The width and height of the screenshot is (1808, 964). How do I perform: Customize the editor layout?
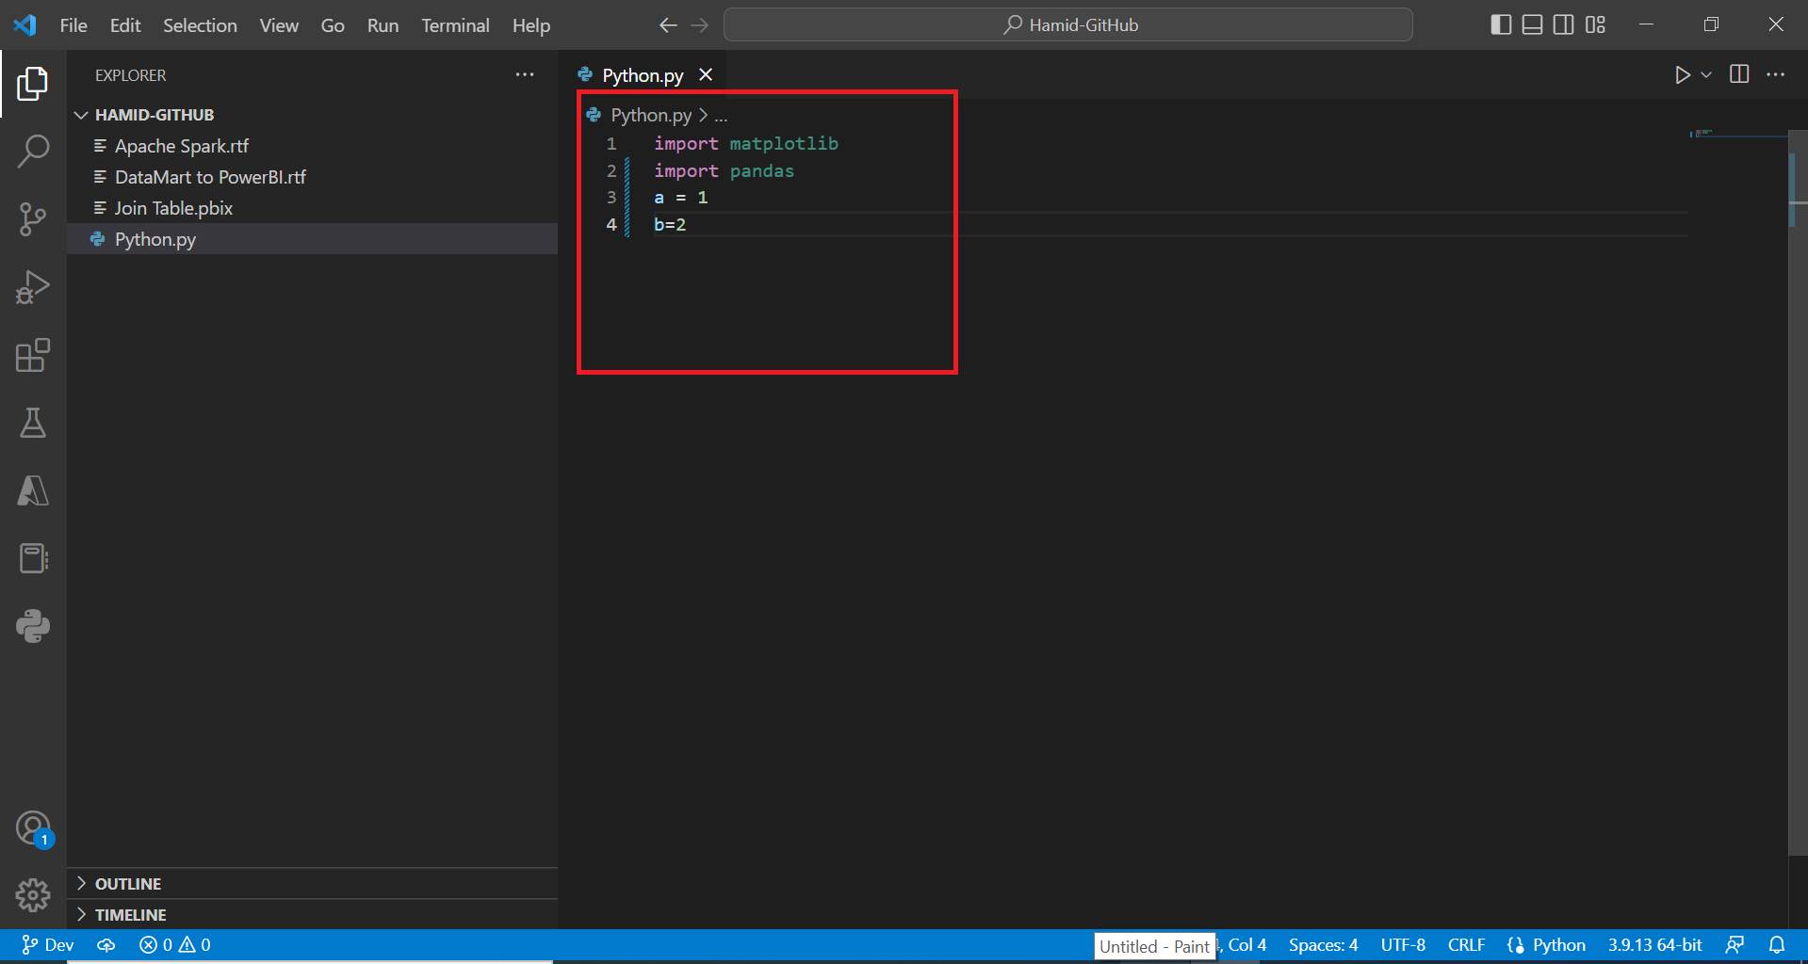1595,24
